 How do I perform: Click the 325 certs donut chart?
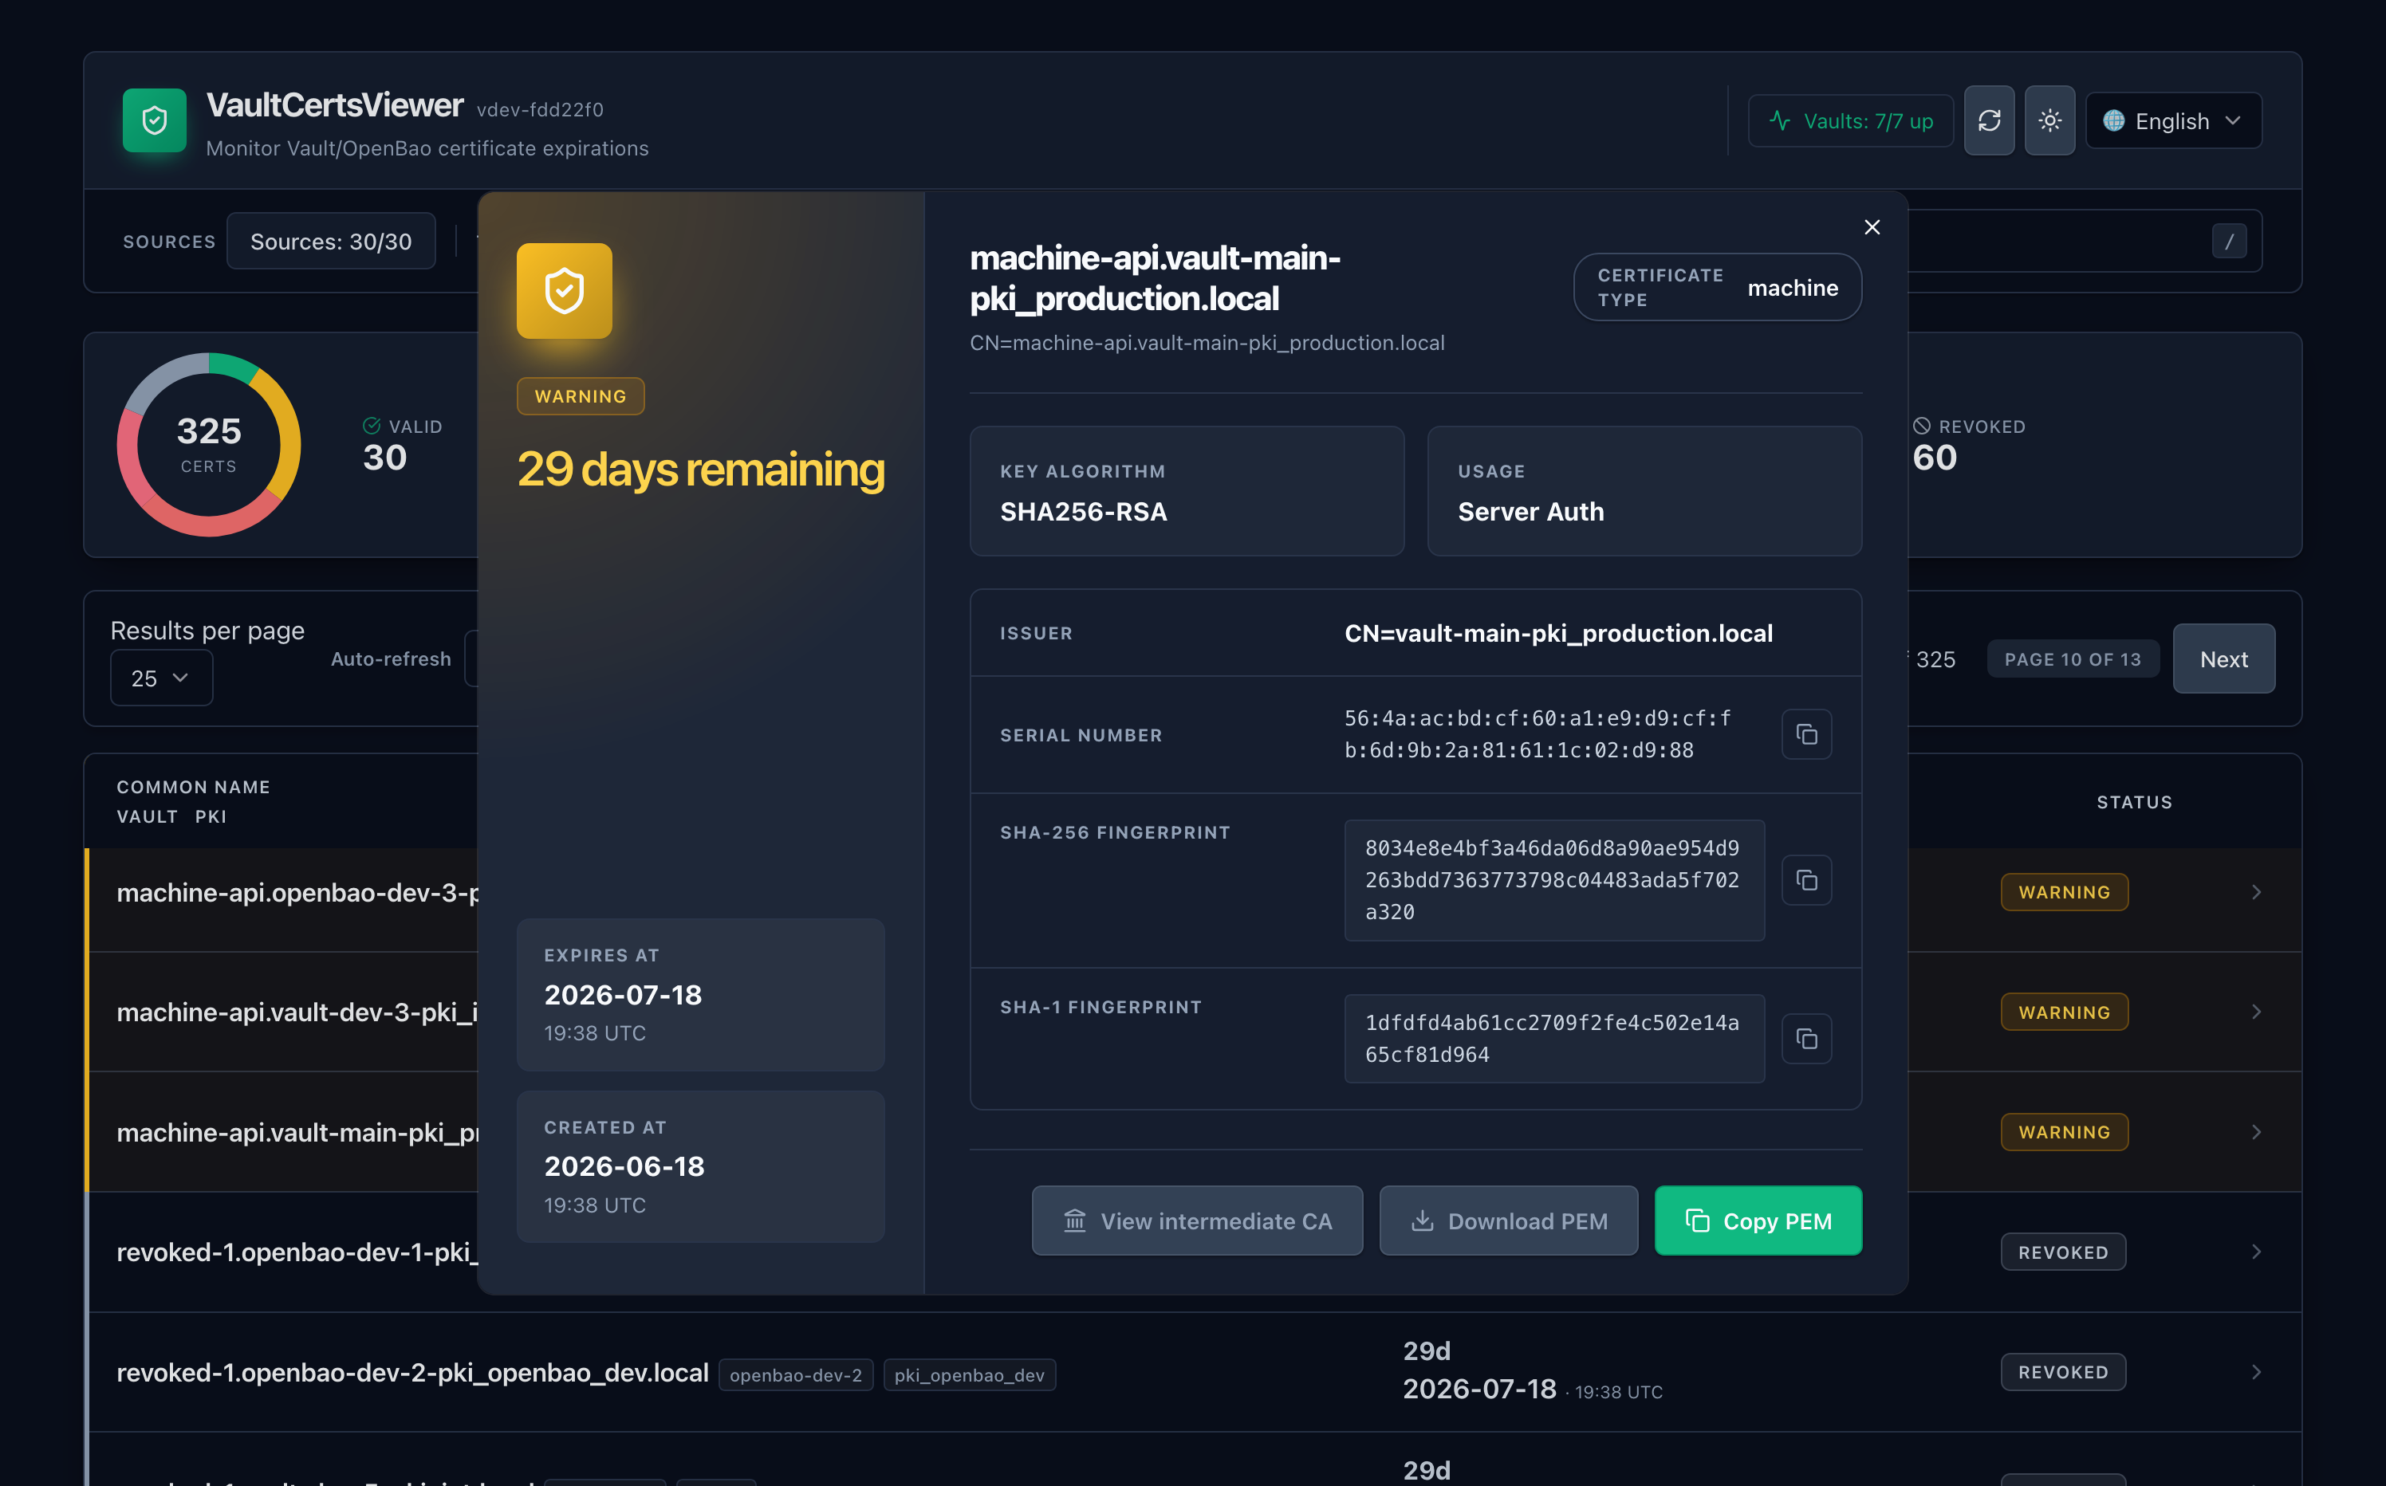pos(208,444)
